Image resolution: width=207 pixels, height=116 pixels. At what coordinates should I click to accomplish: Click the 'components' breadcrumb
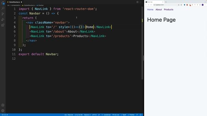point(16,5)
